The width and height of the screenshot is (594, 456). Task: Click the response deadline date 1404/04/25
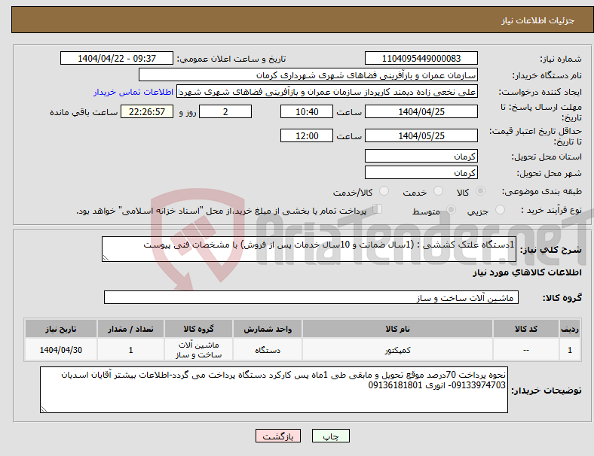click(421, 111)
